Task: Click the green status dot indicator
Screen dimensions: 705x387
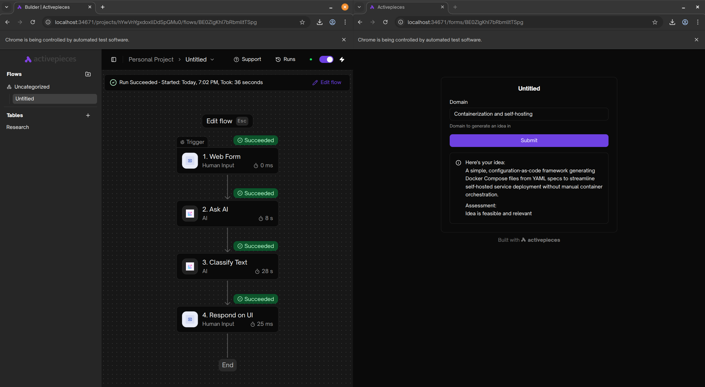Action: (x=311, y=59)
